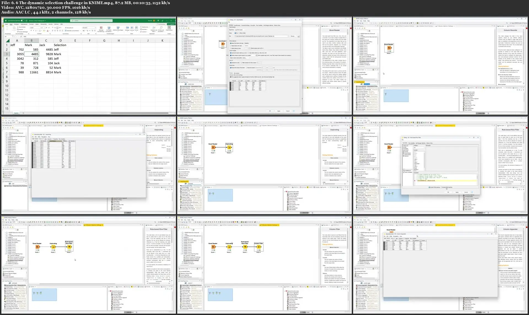Select 'Read only data in' radio button
529x315 pixels.
pos(246,68)
